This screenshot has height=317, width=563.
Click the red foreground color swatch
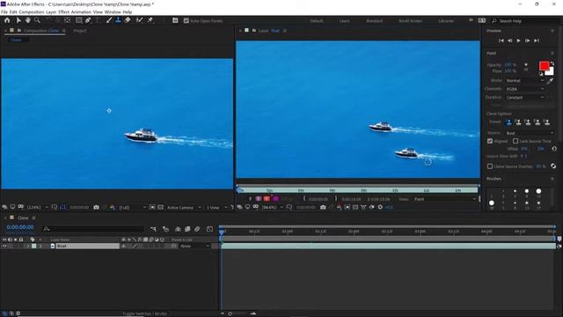click(x=544, y=66)
